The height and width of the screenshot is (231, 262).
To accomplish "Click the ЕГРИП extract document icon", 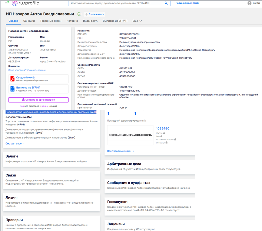I will 13,89.
